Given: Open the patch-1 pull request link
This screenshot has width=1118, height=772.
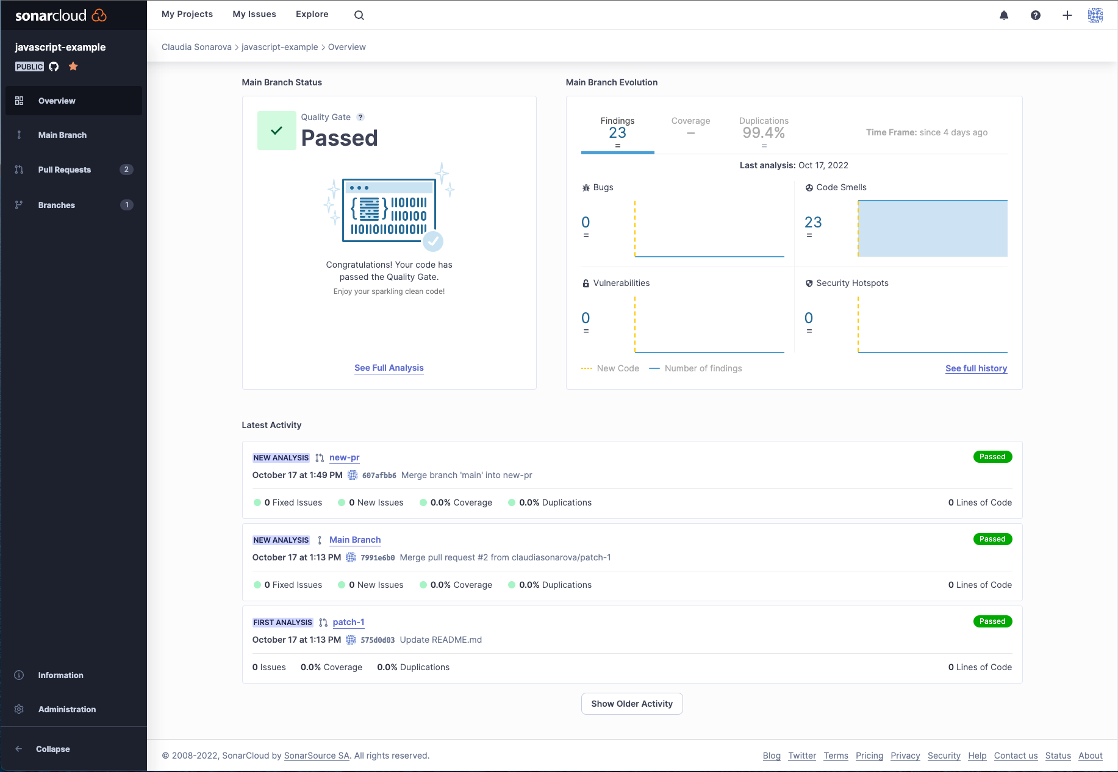Looking at the screenshot, I should pos(348,622).
